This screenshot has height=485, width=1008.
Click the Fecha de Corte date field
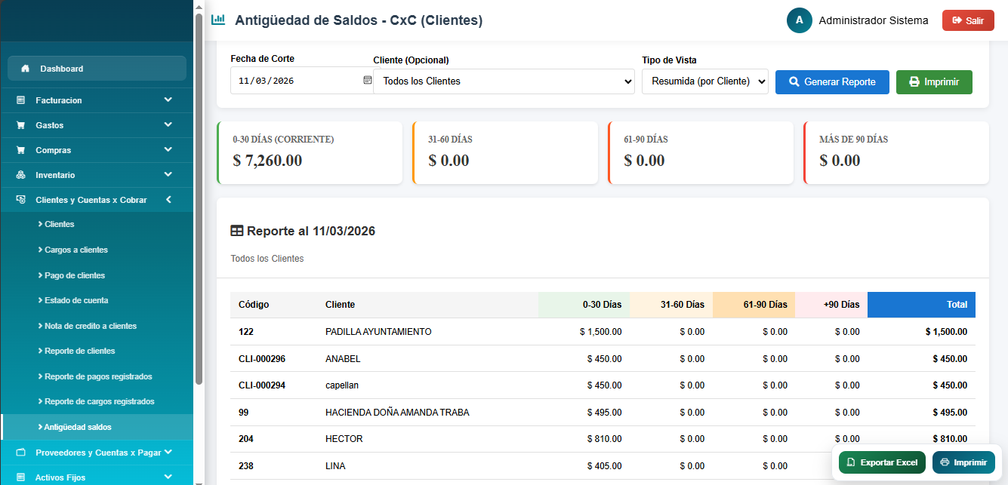tap(294, 81)
